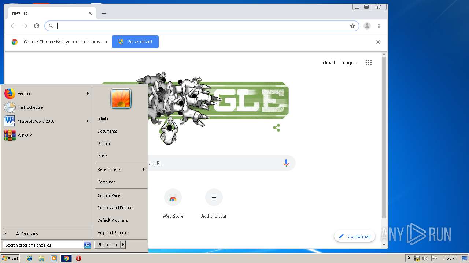The height and width of the screenshot is (263, 469).
Task: Launch Firefox from the Start menu
Action: (x=46, y=94)
